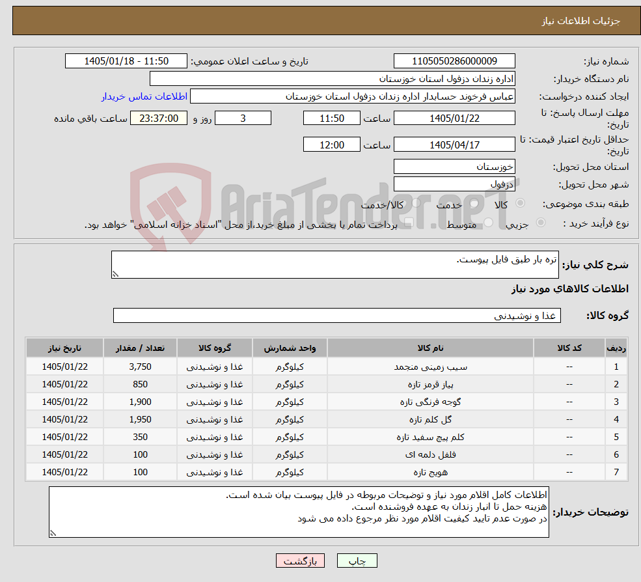Toggle the treasury payment checkbox

(409, 223)
